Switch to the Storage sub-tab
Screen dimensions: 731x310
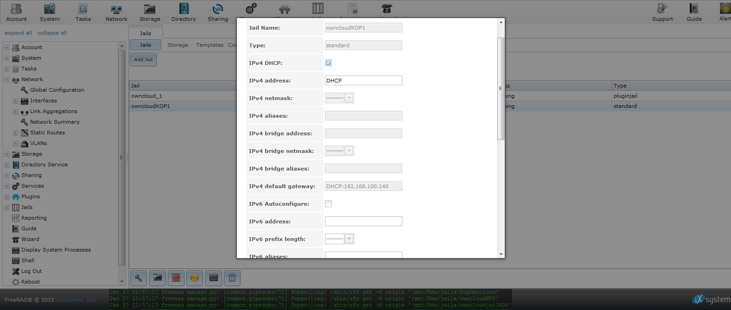tap(178, 45)
